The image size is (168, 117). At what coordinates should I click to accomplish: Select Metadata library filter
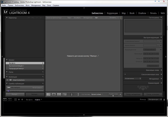coord(88,18)
